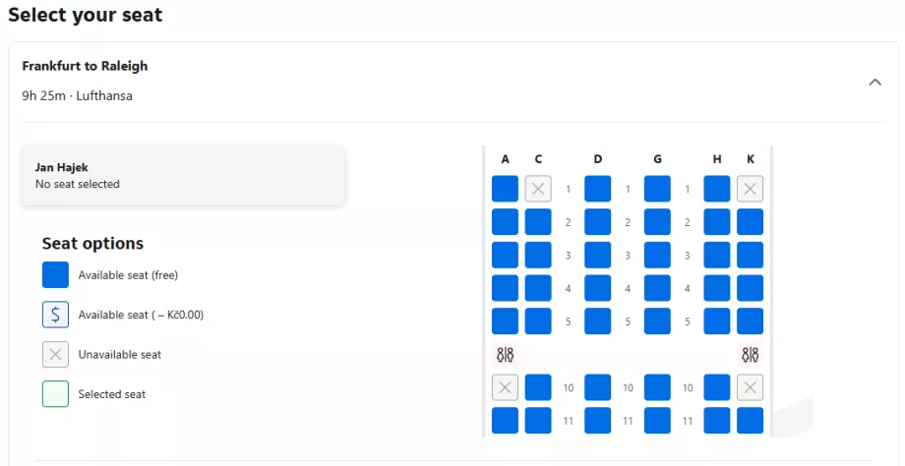This screenshot has height=466, width=905.
Task: Click the unavailable seat X legend icon
Action: (x=55, y=354)
